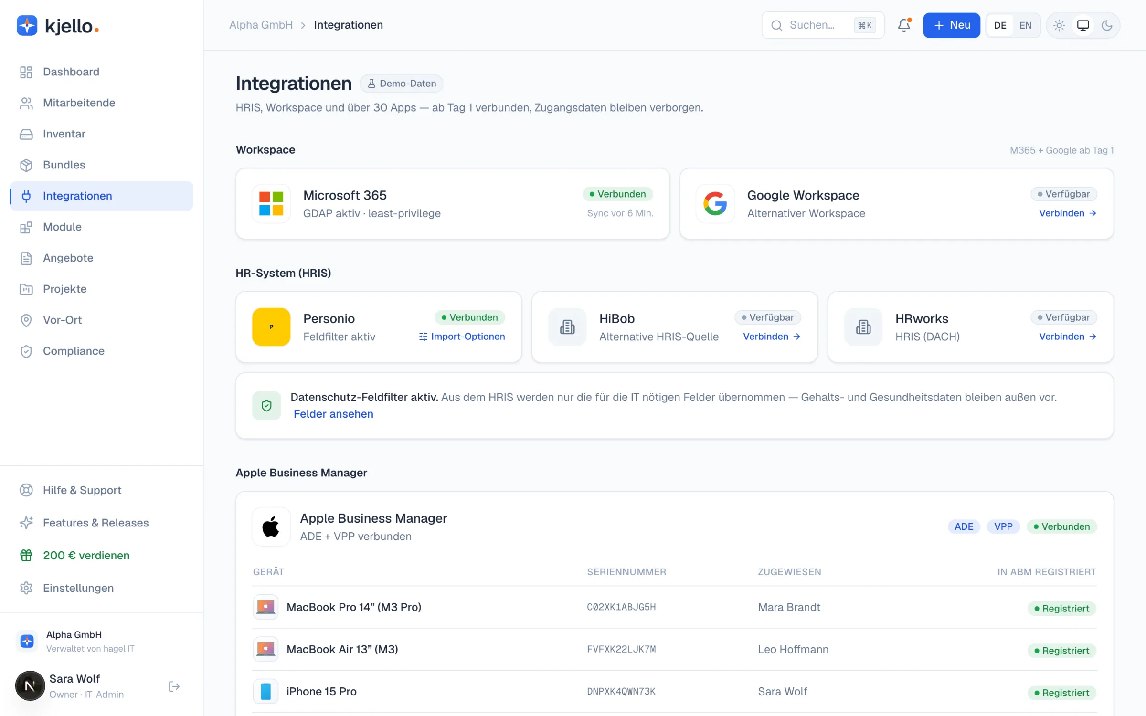
Task: Select Bundles in the sidebar
Action: click(x=101, y=165)
